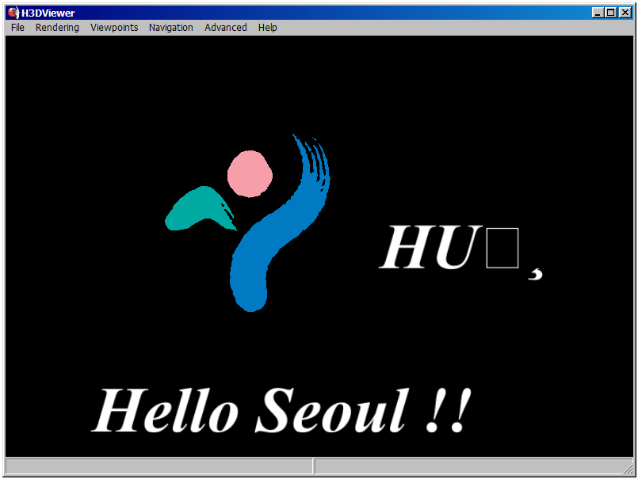This screenshot has width=638, height=479.
Task: Open the Help menu
Action: (x=267, y=27)
